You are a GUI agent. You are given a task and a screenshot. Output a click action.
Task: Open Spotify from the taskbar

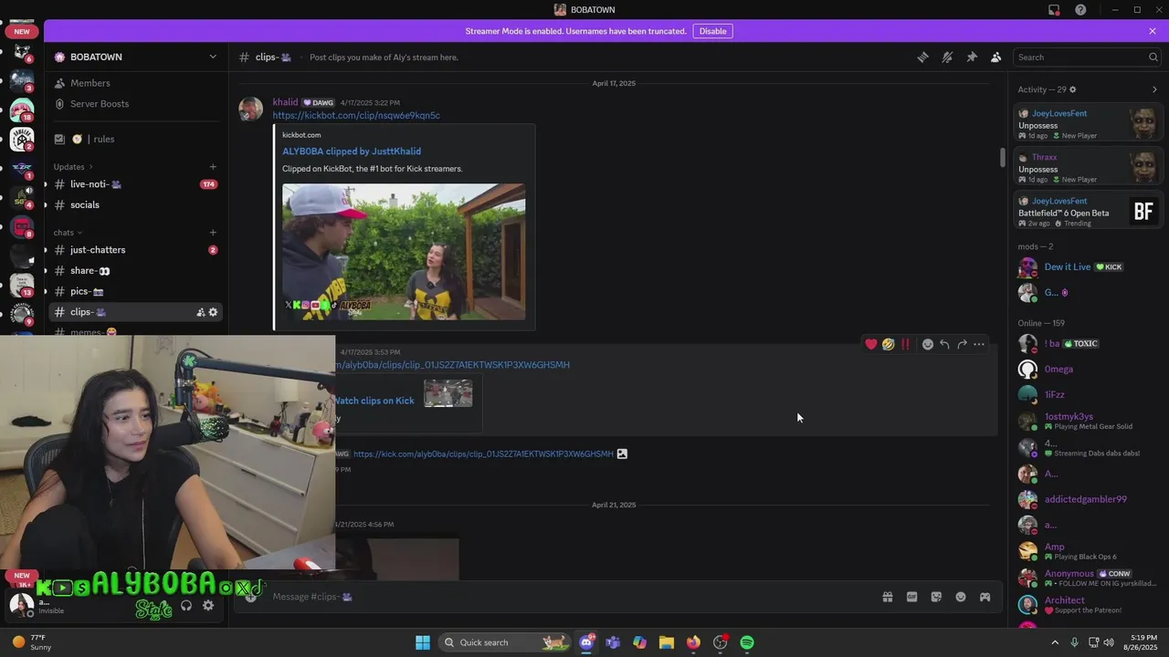tap(747, 642)
